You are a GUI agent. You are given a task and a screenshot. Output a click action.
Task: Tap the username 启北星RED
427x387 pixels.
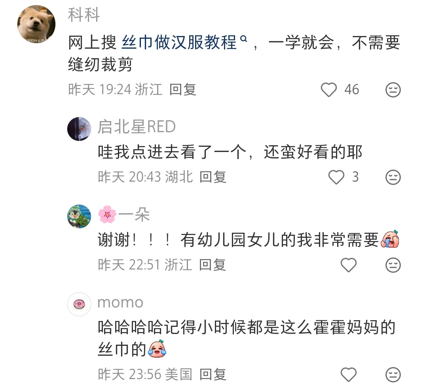(137, 127)
